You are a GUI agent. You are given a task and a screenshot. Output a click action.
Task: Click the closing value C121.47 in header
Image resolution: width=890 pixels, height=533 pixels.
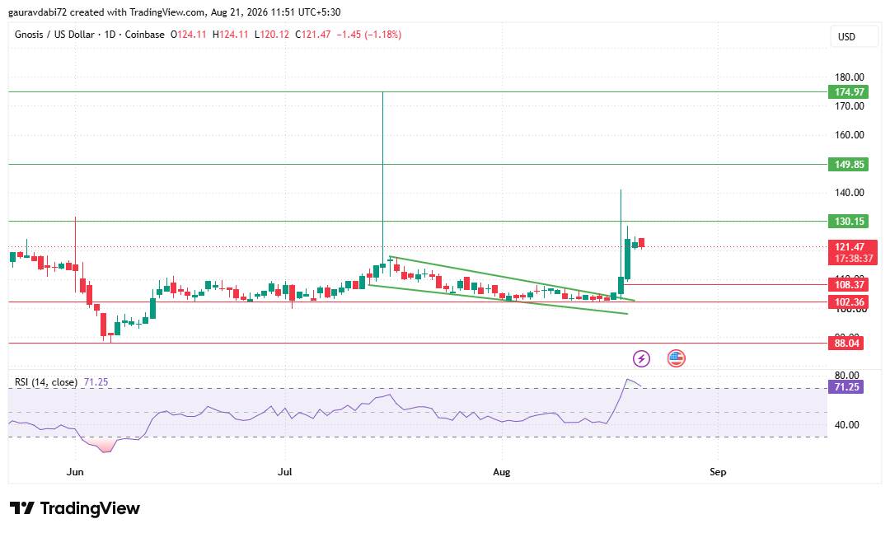click(313, 35)
